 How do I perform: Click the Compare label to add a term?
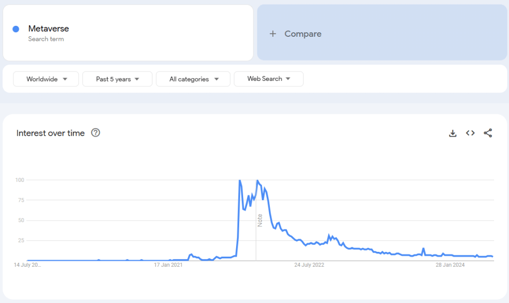point(303,34)
